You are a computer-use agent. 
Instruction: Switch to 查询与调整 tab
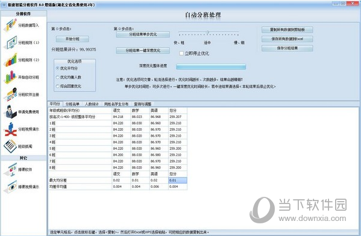click(x=142, y=104)
